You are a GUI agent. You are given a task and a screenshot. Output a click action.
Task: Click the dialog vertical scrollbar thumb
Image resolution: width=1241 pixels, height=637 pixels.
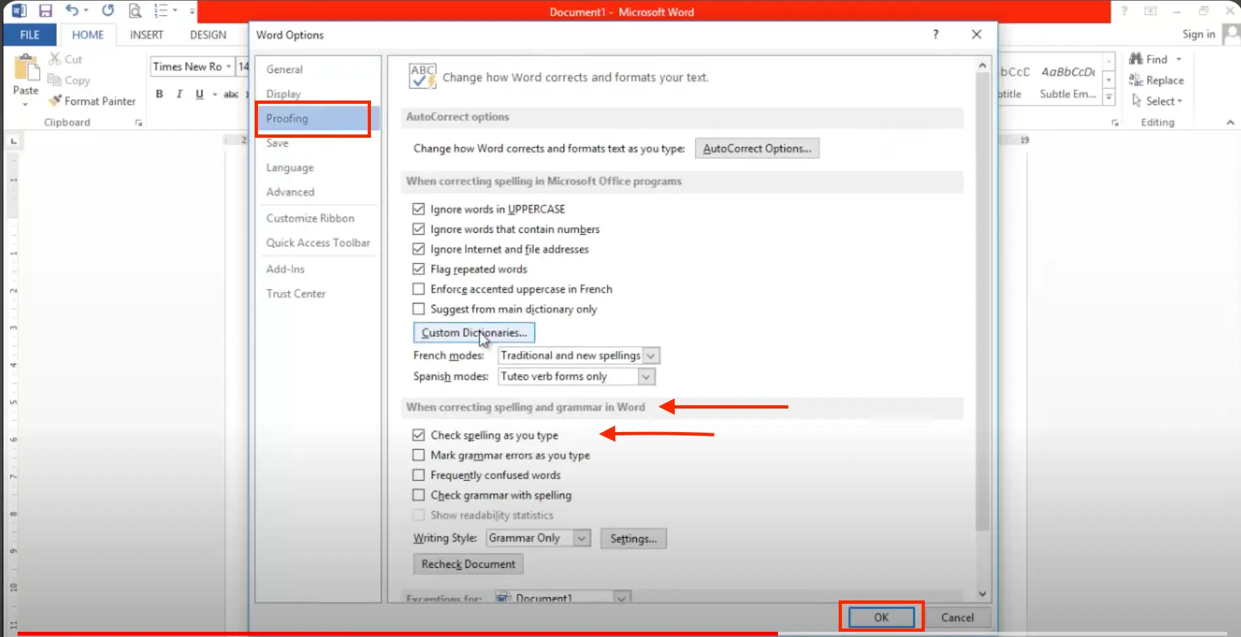point(982,300)
